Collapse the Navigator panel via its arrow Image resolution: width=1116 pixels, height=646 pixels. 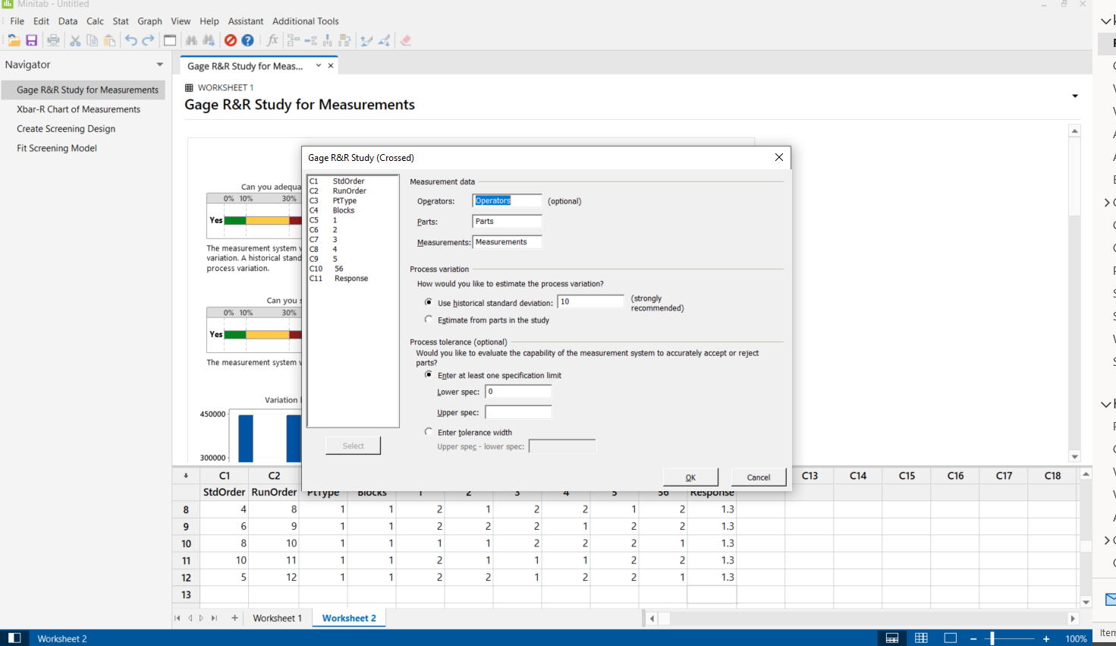pyautogui.click(x=159, y=65)
